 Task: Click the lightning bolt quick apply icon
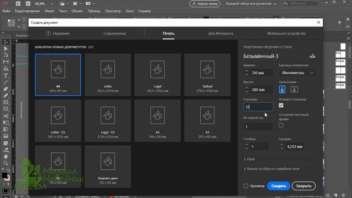339,23
